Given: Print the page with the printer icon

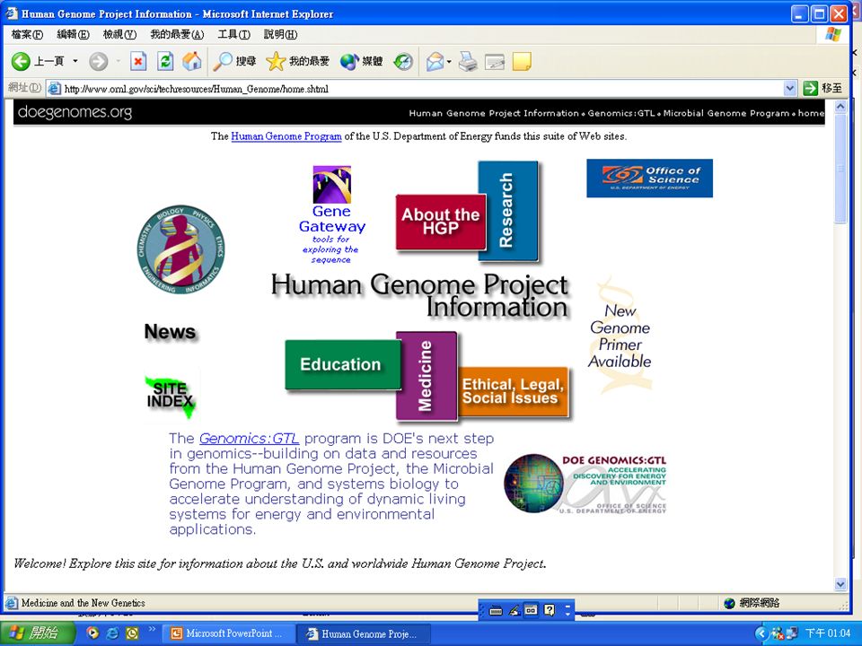Looking at the screenshot, I should point(468,61).
